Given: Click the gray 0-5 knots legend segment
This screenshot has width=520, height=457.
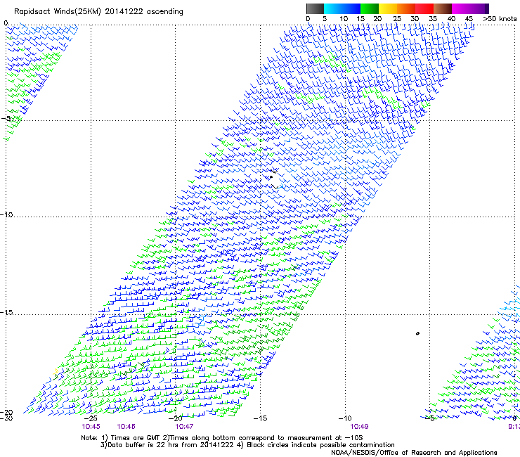Looking at the screenshot, I should (x=315, y=8).
